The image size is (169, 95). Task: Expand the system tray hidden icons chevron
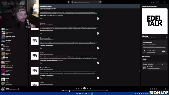pyautogui.click(x=135, y=93)
